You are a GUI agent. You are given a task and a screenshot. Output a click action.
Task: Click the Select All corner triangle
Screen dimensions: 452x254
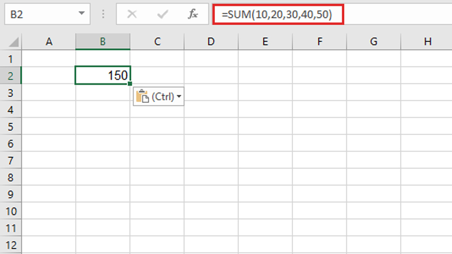coord(14,42)
